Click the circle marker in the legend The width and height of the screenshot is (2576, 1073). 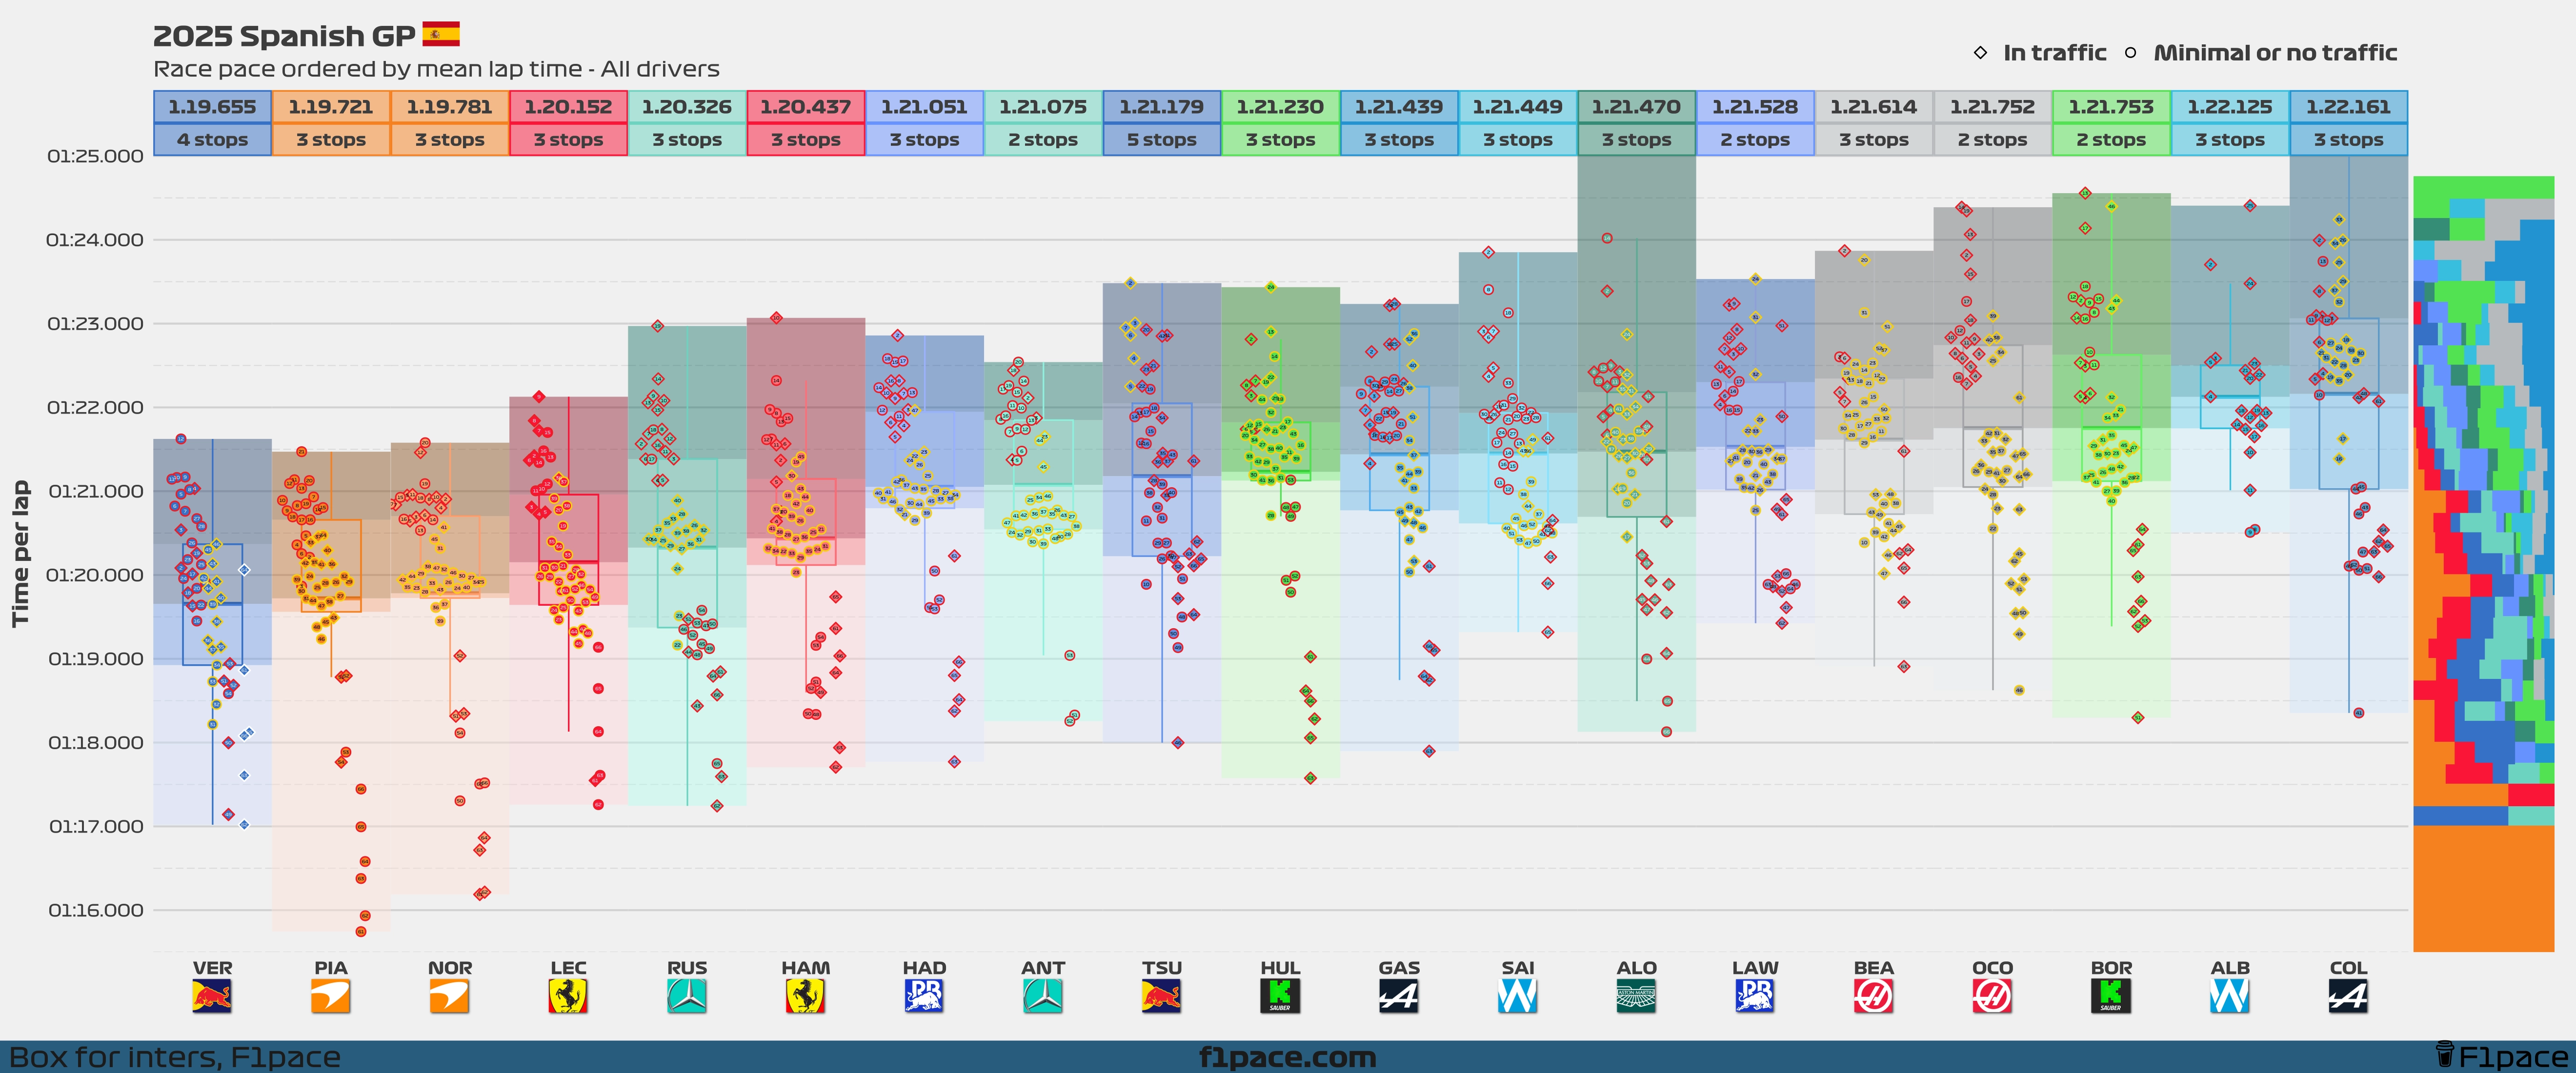(x=2130, y=53)
